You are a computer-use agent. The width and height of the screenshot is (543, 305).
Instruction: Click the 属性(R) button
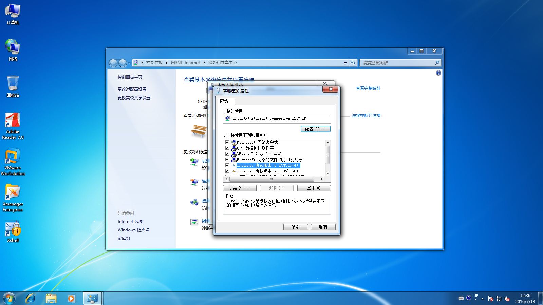pyautogui.click(x=314, y=188)
